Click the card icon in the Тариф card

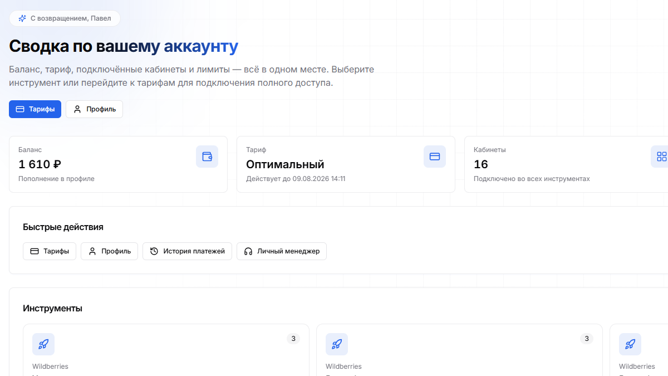435,157
